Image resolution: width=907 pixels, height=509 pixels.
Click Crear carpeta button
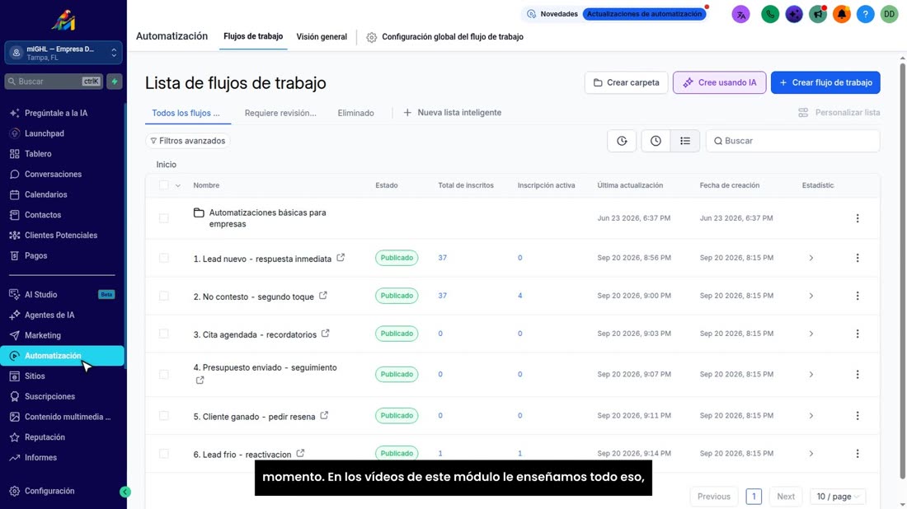pos(626,82)
